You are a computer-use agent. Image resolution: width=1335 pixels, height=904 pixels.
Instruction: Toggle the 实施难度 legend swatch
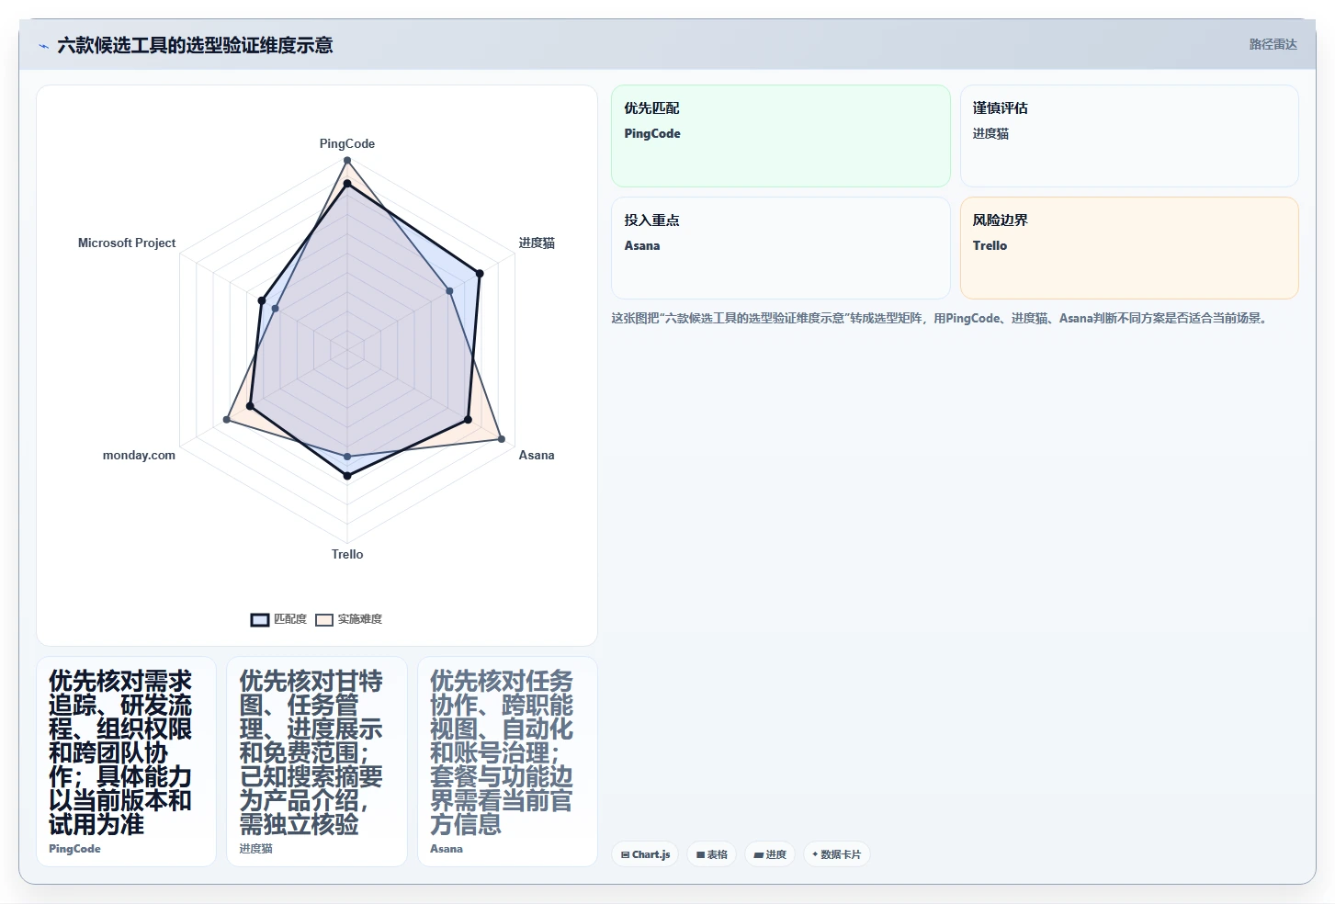324,620
